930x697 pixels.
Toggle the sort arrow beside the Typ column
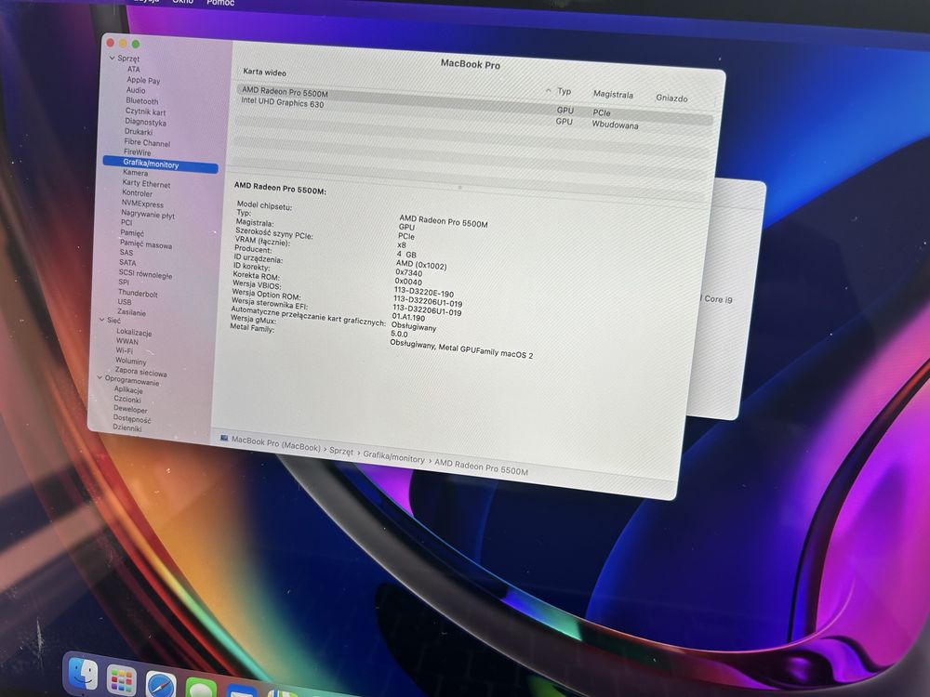coord(548,90)
